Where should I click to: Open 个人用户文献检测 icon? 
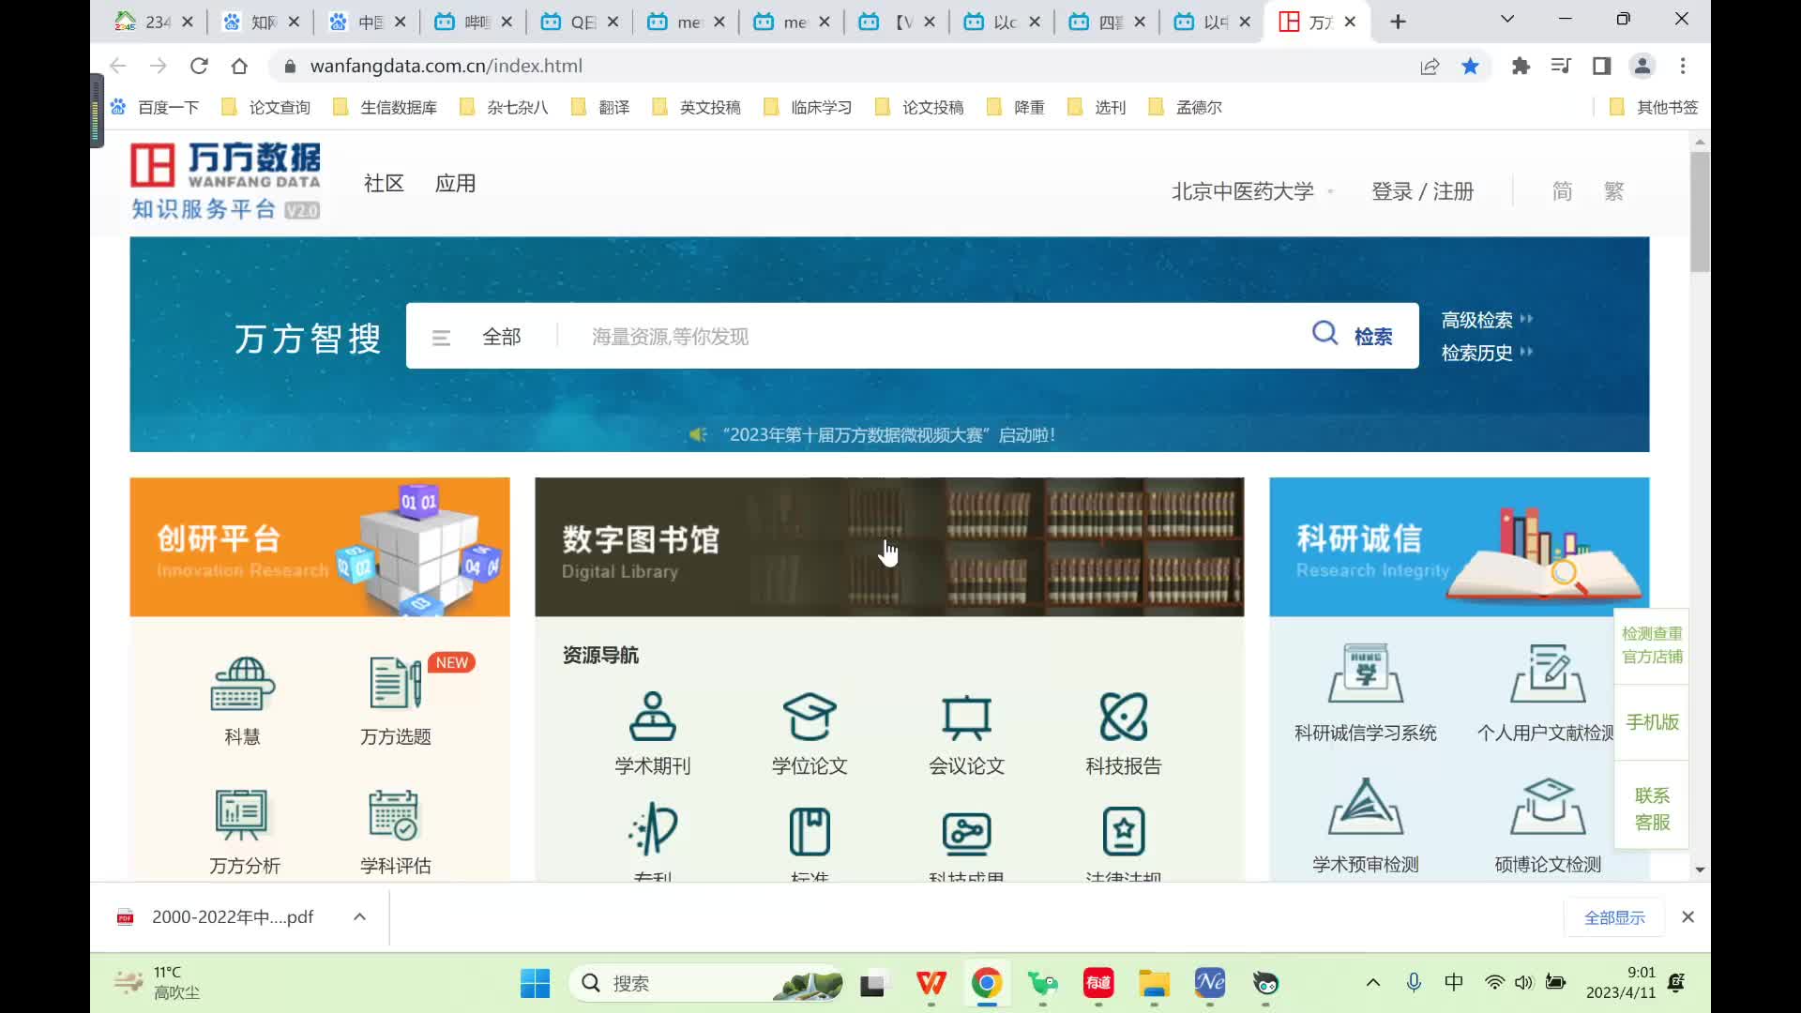[1548, 673]
